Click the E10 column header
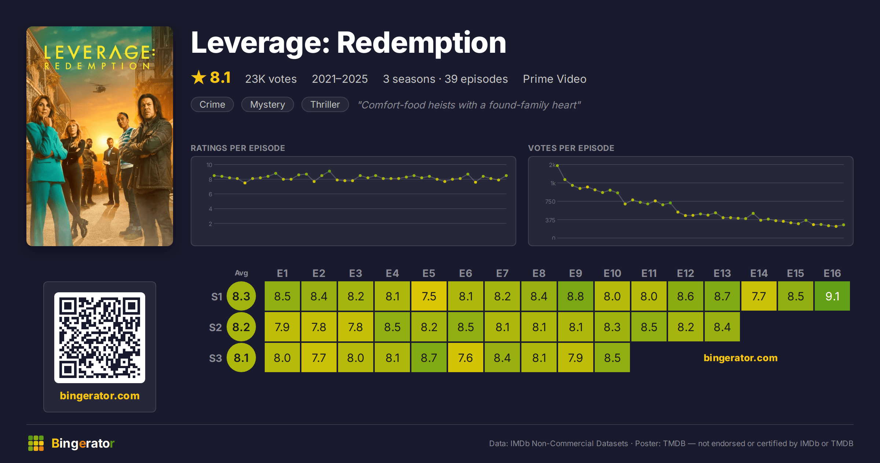Viewport: 880px width, 463px height. click(612, 273)
